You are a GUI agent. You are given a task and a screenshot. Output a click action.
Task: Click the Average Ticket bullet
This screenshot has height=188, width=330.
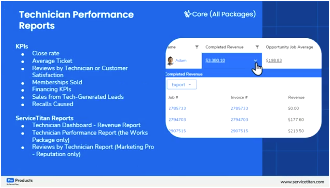pos(52,61)
